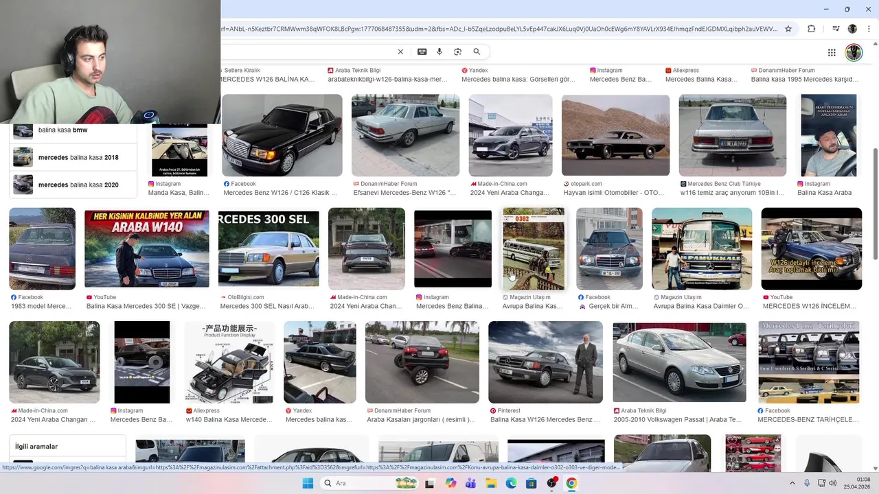Launch Copilot from the taskbar
Image resolution: width=879 pixels, height=494 pixels.
(x=450, y=483)
